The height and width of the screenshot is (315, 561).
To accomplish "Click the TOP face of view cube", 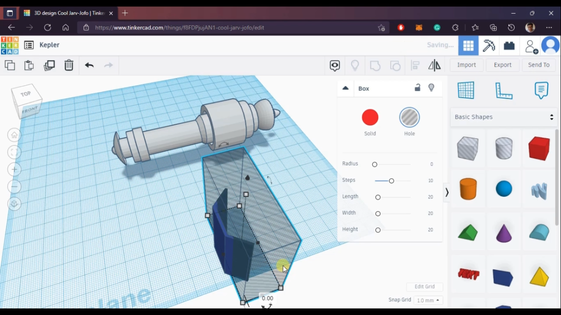I will click(x=26, y=94).
